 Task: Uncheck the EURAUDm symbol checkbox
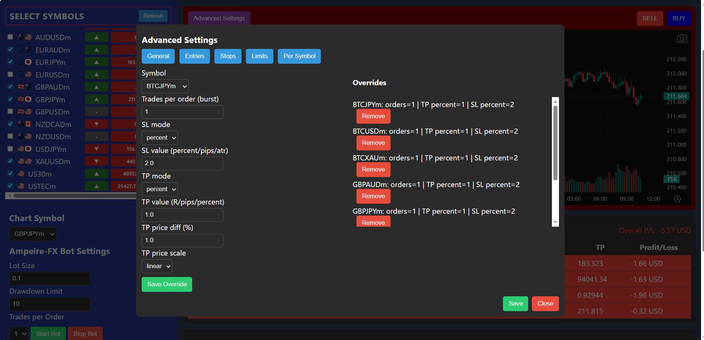[10, 49]
